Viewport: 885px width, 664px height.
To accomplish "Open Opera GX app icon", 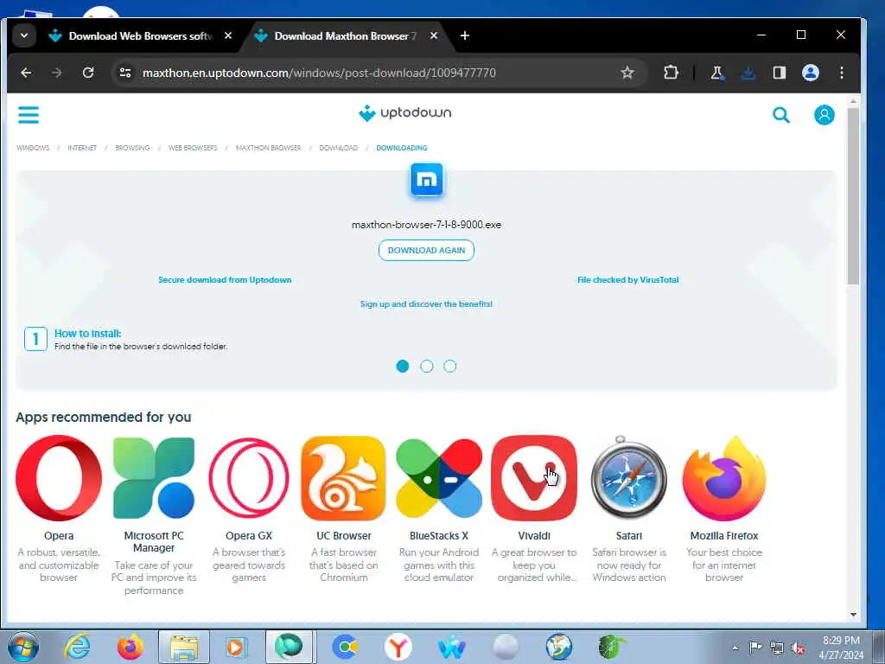I will [249, 477].
